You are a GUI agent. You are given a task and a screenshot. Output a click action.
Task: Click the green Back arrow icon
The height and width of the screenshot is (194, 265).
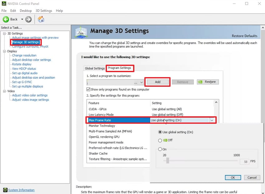click(6, 19)
